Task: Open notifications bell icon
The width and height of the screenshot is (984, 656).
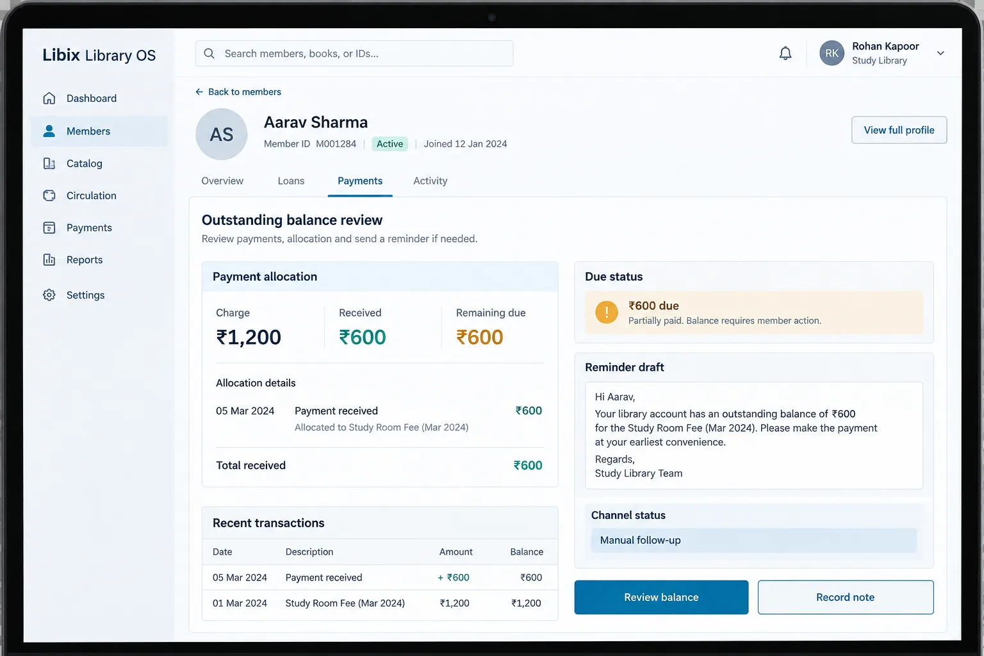Action: [x=785, y=53]
